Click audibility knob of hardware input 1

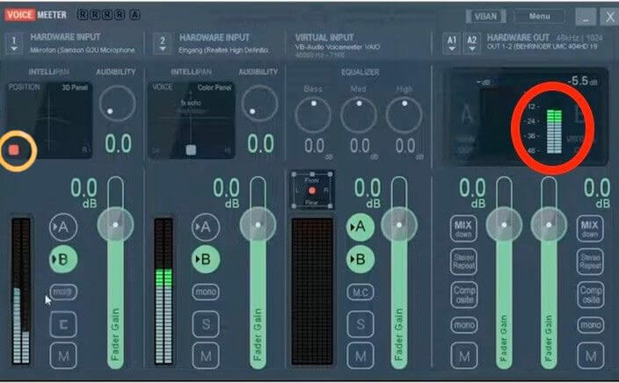117,104
